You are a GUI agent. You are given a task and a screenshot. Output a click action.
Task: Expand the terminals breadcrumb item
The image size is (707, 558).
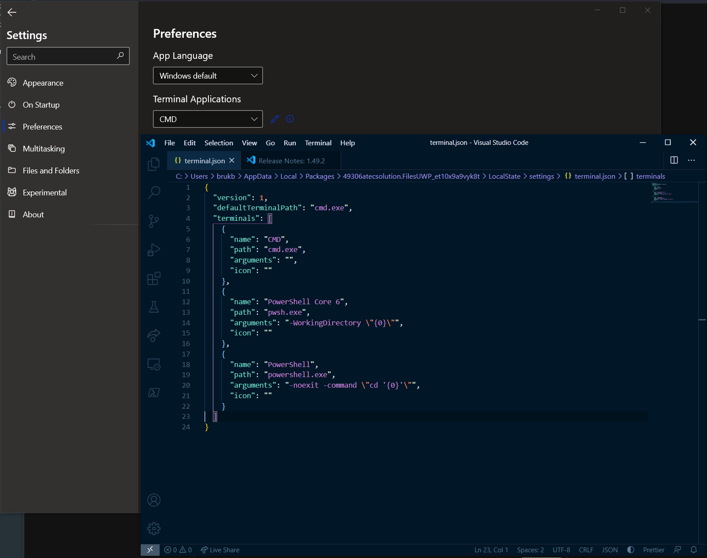651,176
